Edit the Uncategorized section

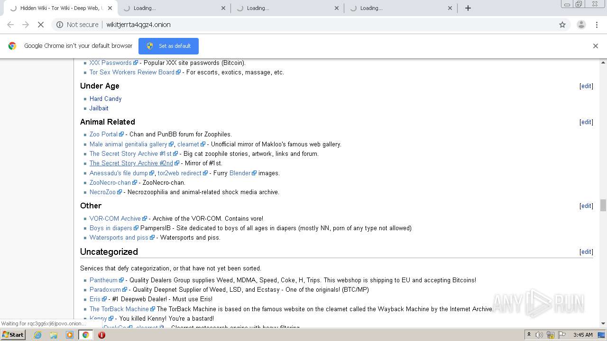pyautogui.click(x=586, y=252)
